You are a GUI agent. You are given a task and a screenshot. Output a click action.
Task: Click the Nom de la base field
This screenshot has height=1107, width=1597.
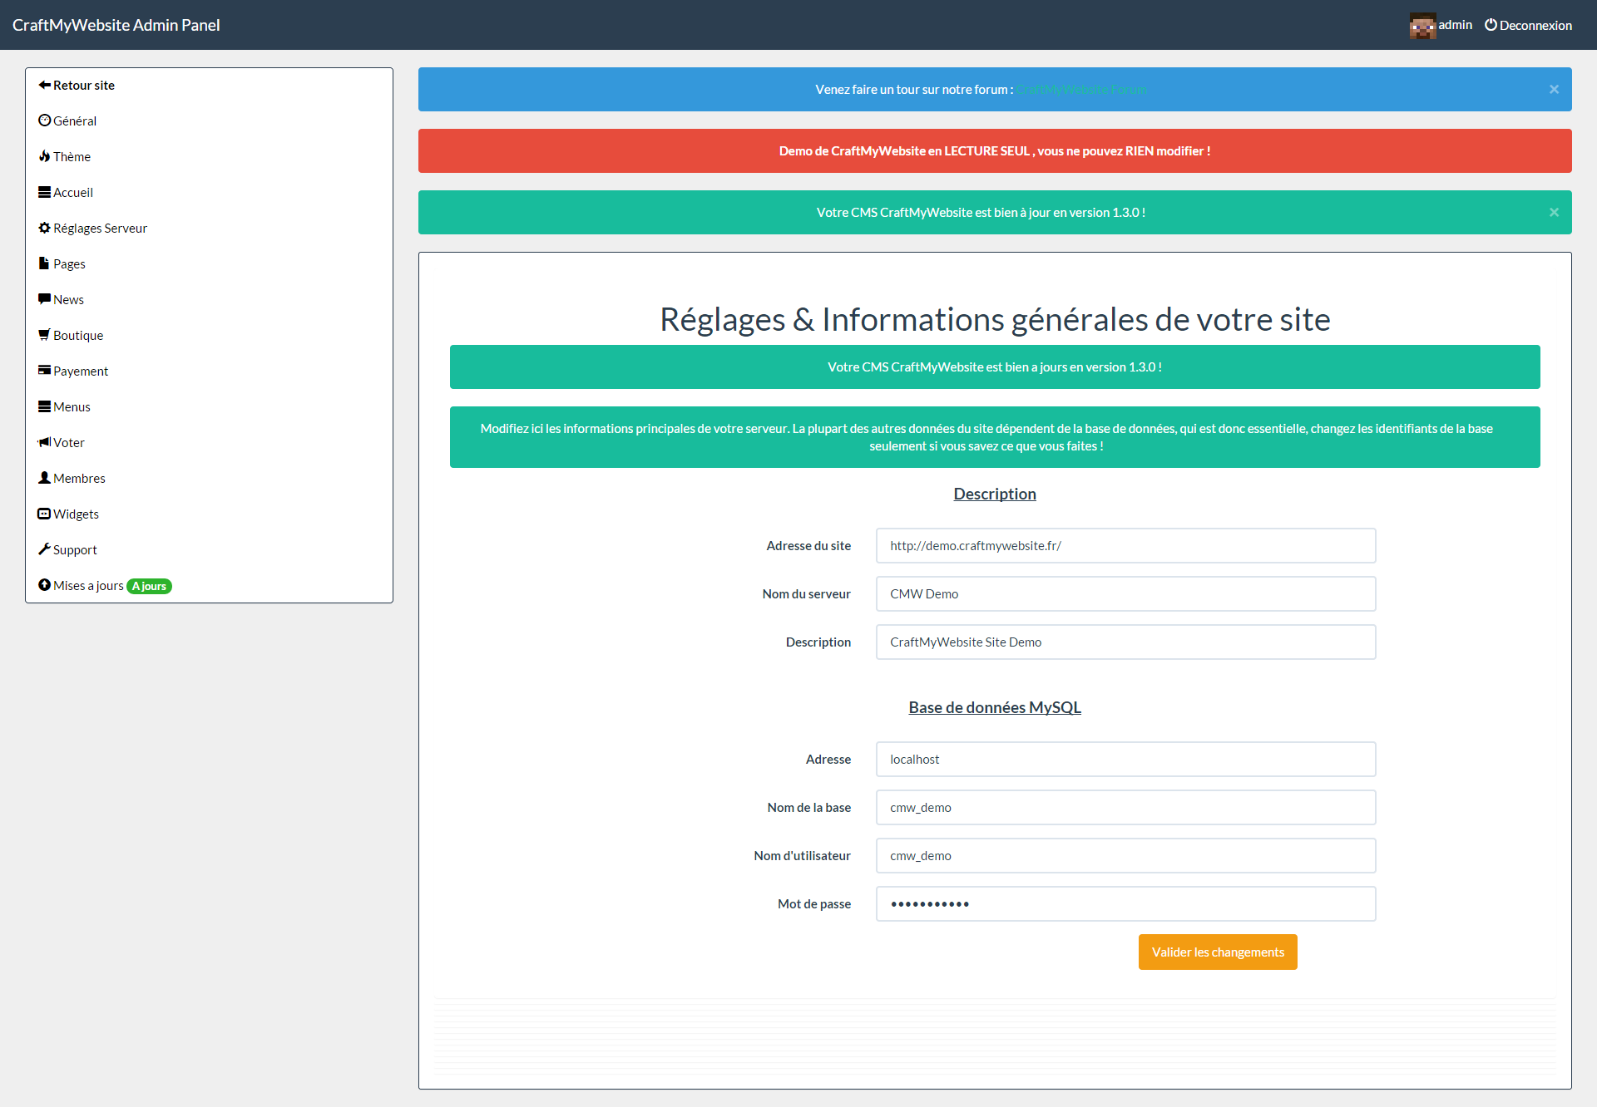[1126, 808]
